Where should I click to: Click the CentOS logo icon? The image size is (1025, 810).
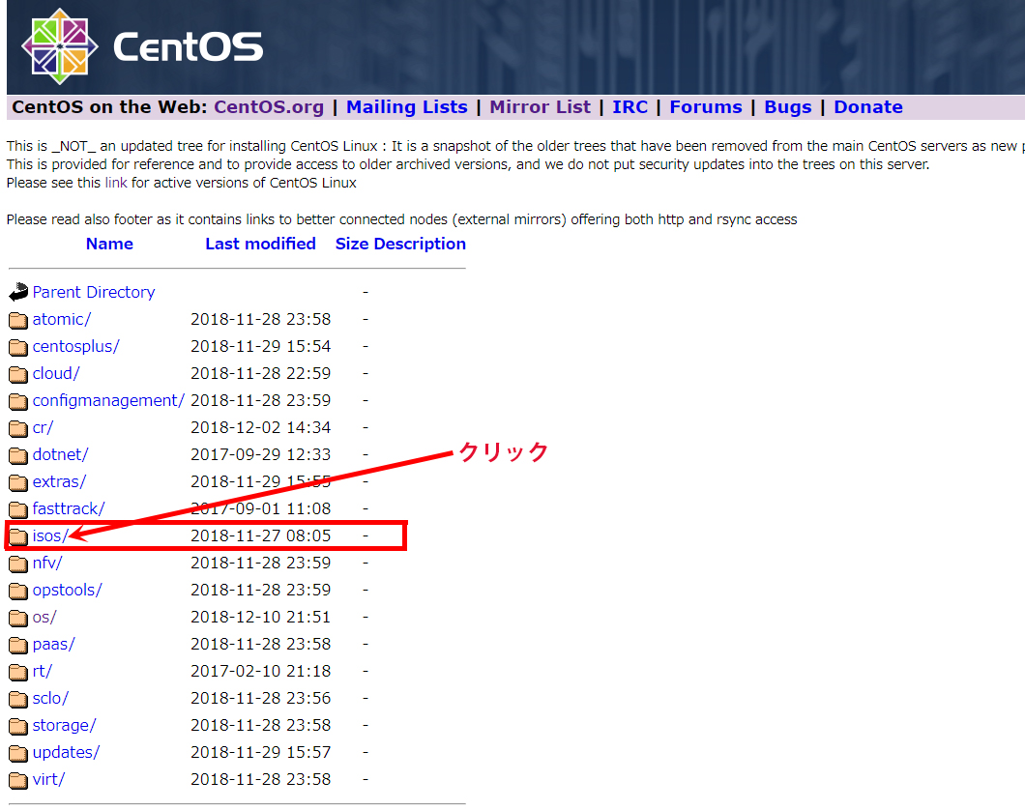click(x=60, y=46)
